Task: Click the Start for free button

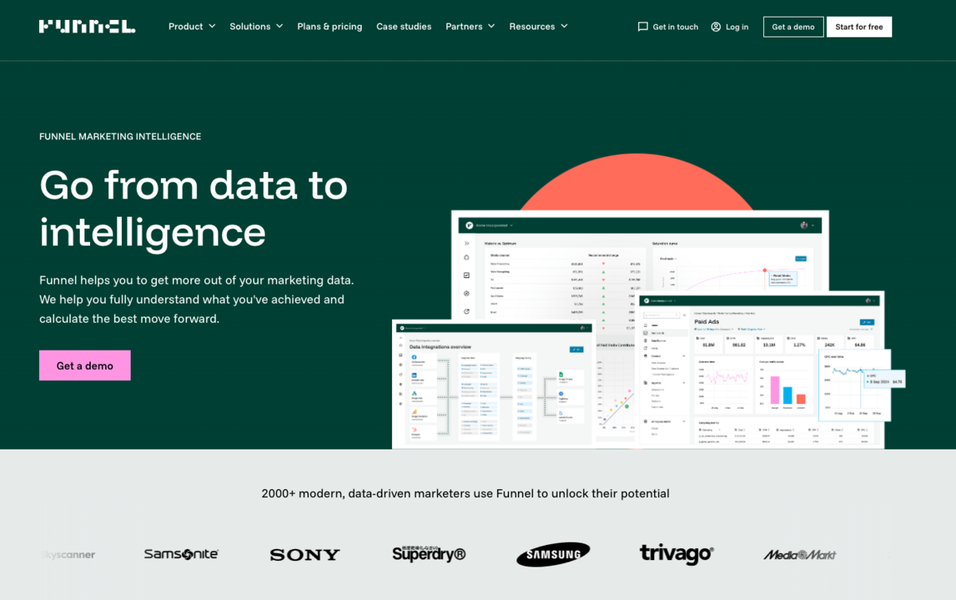Action: tap(859, 27)
